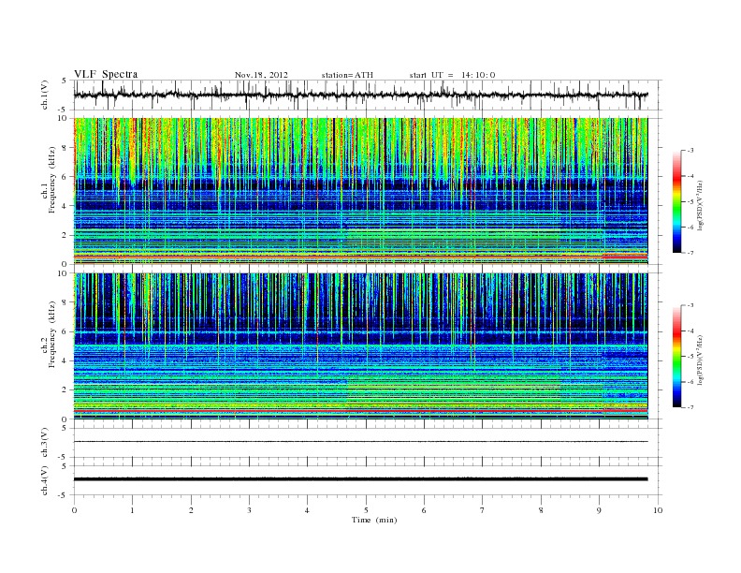
Task: Click the "ch.4(V)" axis label
Action: [x=45, y=480]
